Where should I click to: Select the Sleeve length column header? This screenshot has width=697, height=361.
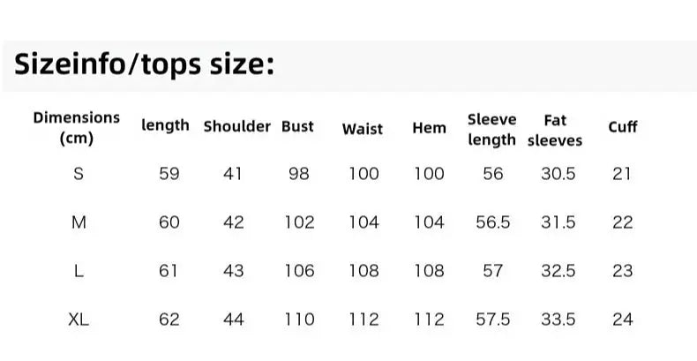pyautogui.click(x=491, y=130)
